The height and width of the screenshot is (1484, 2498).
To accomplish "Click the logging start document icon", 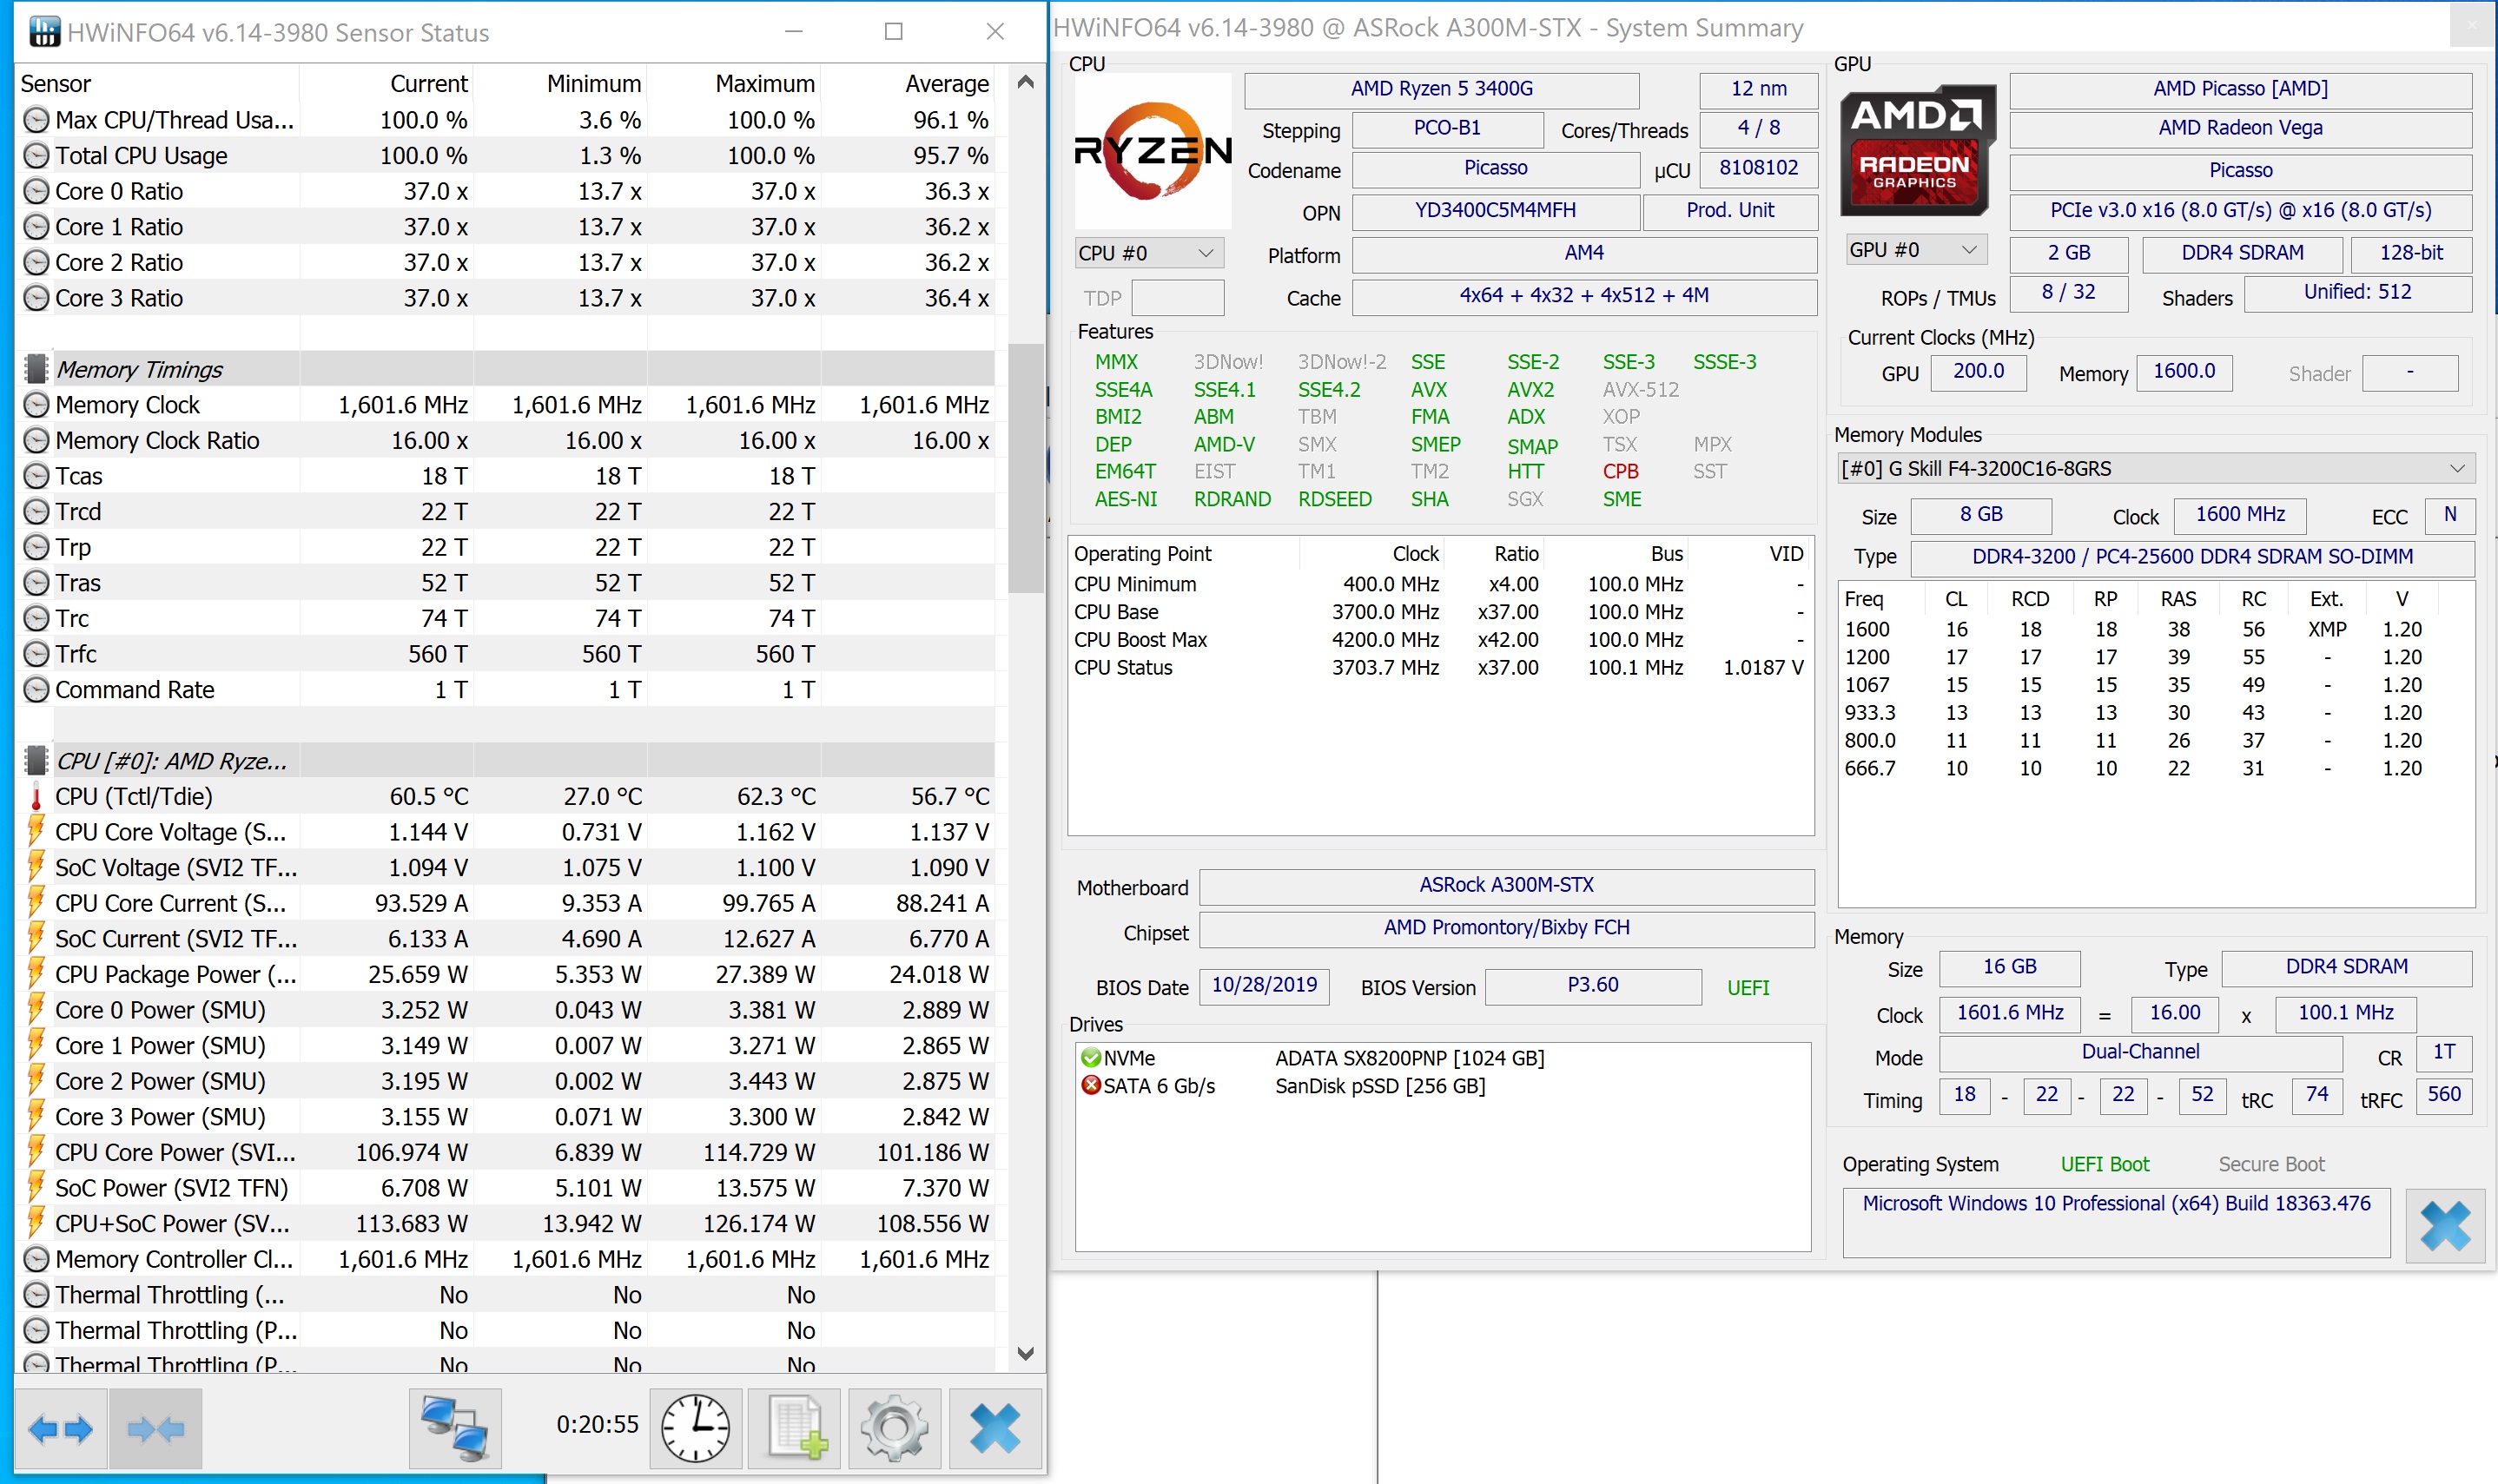I will (x=796, y=1429).
